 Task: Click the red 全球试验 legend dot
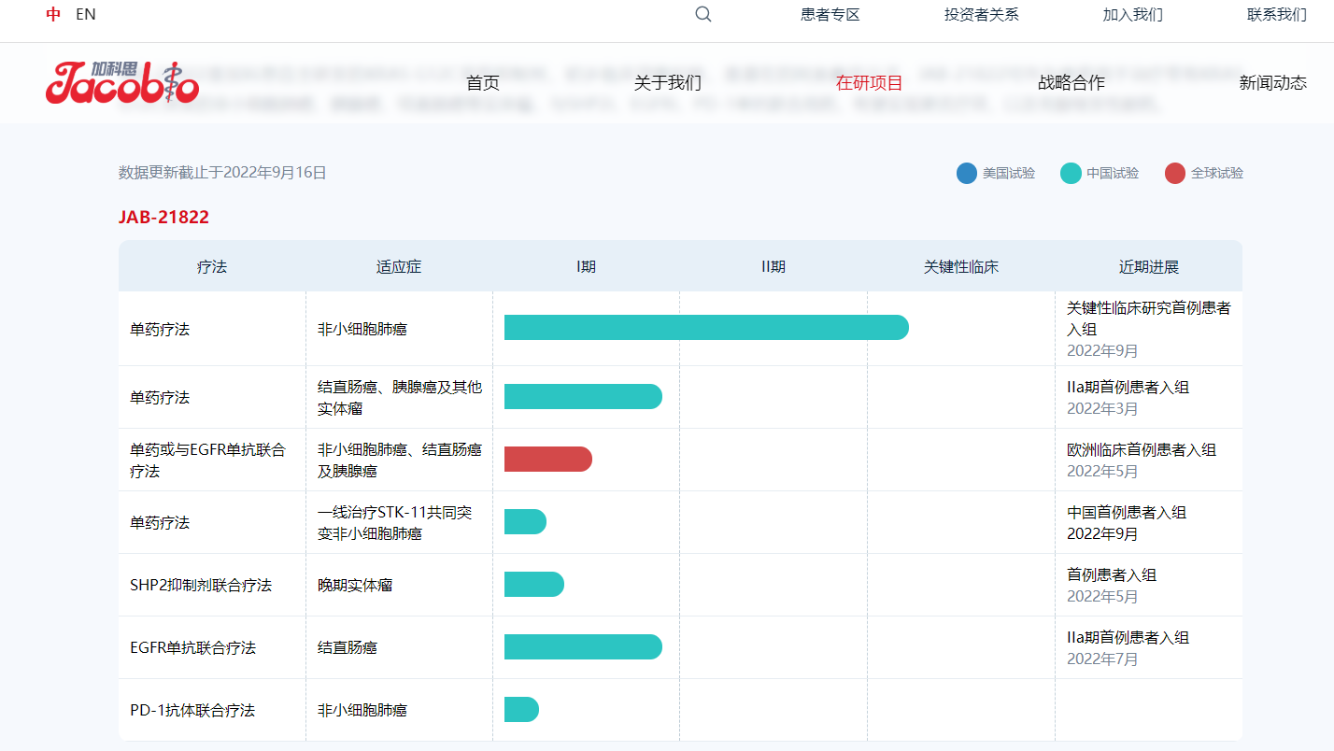(x=1175, y=173)
